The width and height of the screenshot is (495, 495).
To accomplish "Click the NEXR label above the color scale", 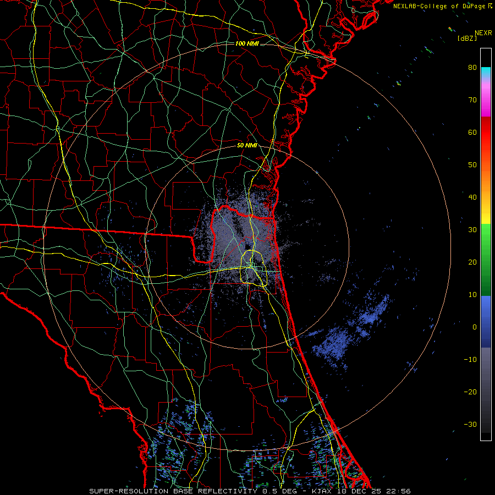I will click(x=483, y=33).
